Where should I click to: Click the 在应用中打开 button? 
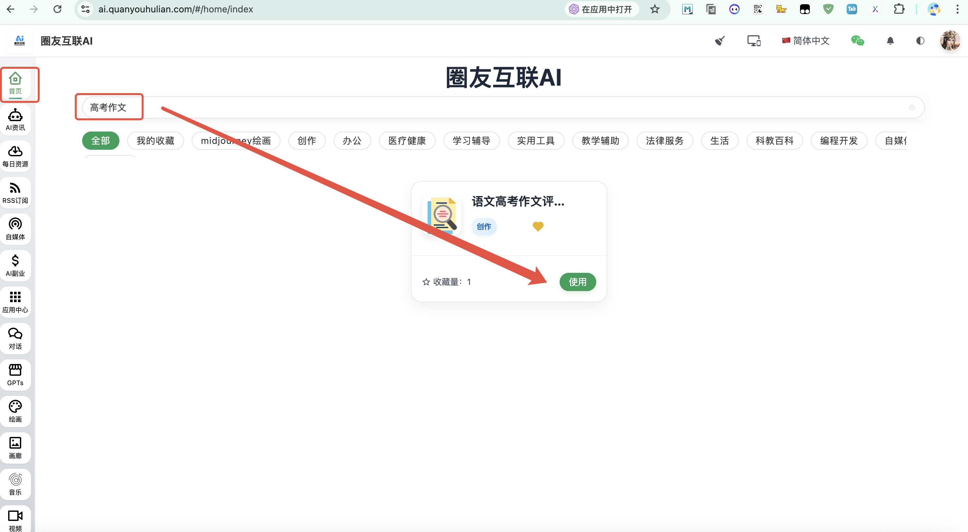point(601,9)
